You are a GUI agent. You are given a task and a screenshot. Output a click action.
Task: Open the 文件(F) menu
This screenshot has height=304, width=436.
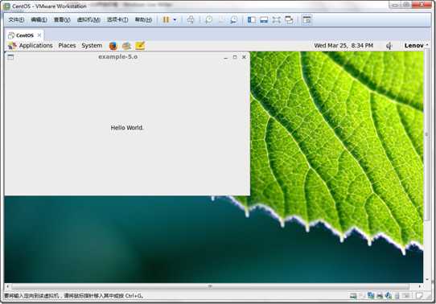pyautogui.click(x=16, y=20)
